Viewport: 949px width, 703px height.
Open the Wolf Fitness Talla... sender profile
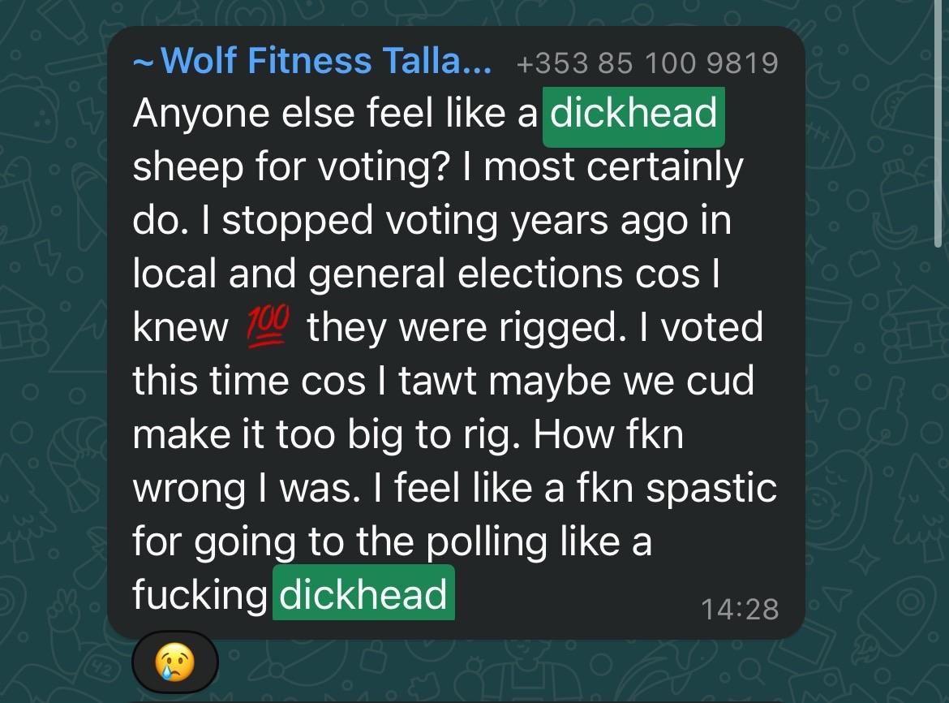pyautogui.click(x=326, y=61)
